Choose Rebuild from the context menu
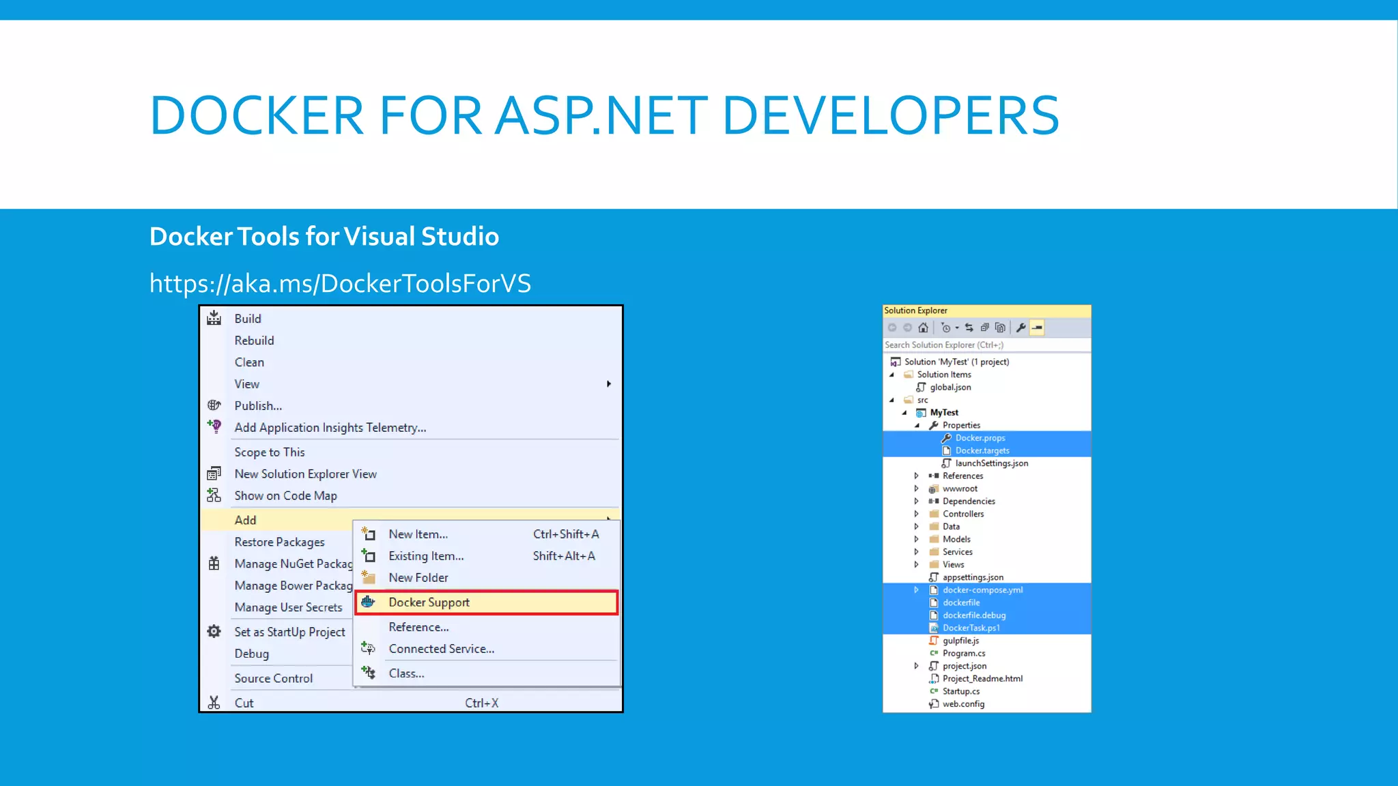The height and width of the screenshot is (786, 1398). (254, 340)
